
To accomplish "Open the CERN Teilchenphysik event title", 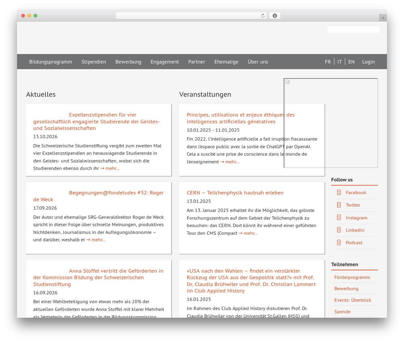I will pyautogui.click(x=235, y=193).
